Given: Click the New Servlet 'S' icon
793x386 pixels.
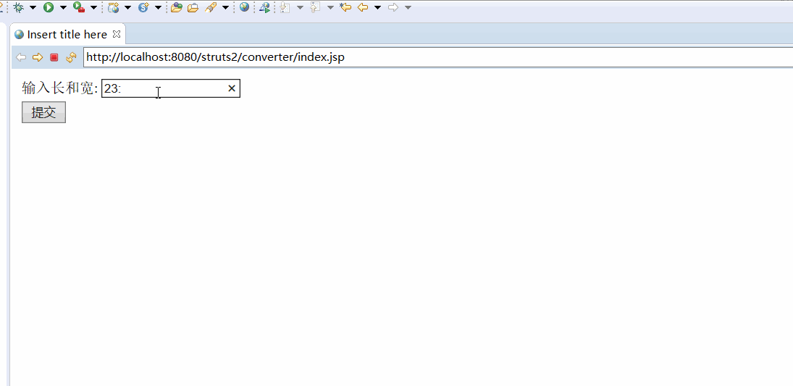Looking at the screenshot, I should click(143, 7).
